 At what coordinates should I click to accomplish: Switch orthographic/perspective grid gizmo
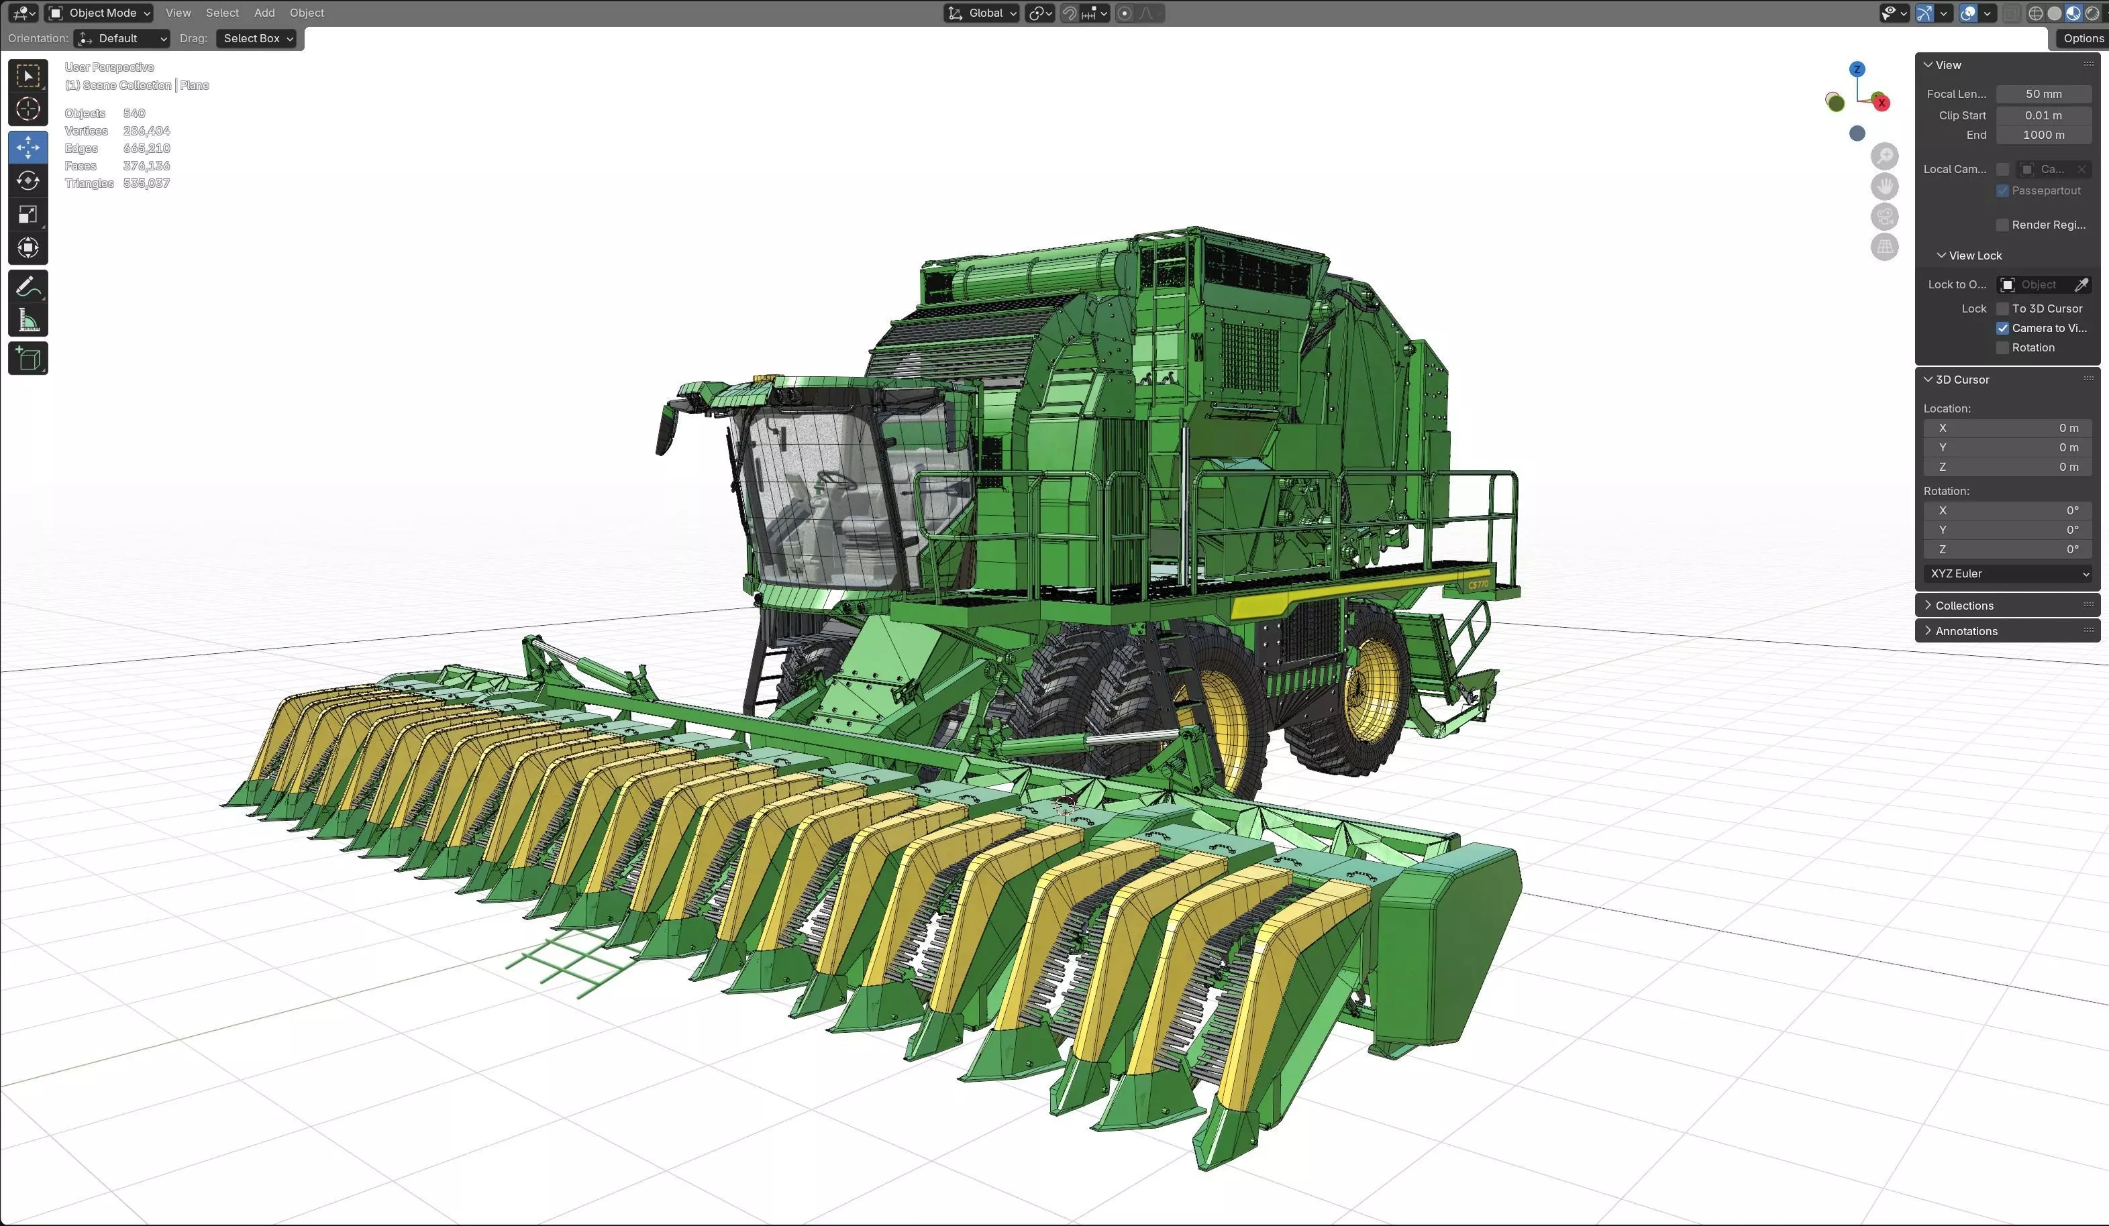pyautogui.click(x=1885, y=247)
